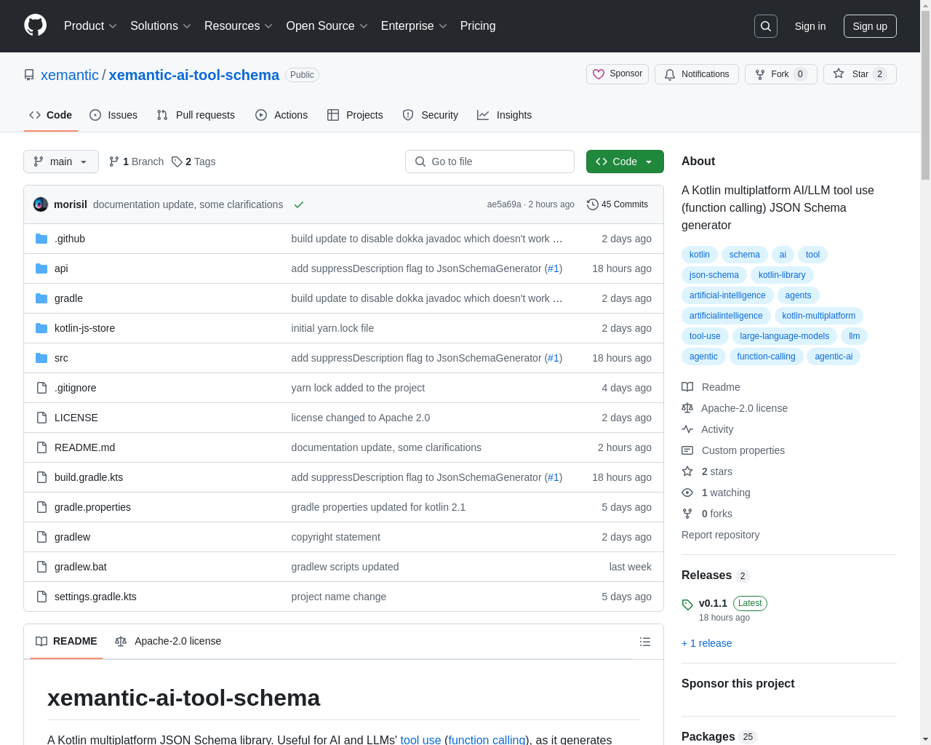Click the kotlin-js-store folder icon
The width and height of the screenshot is (931, 745).
(x=41, y=328)
